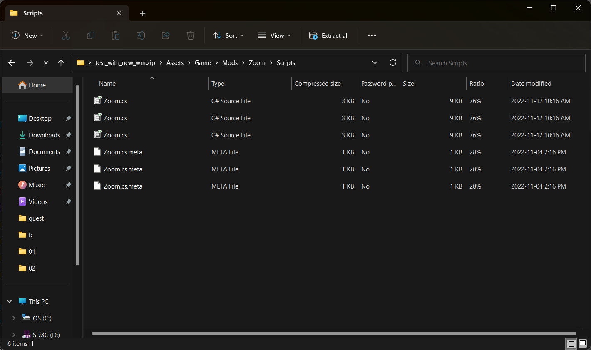Click the Cut scissors icon

coord(66,36)
